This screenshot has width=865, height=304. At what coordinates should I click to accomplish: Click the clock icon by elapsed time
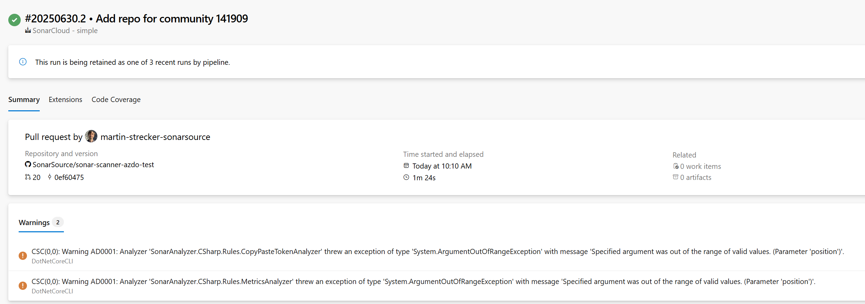tap(406, 178)
